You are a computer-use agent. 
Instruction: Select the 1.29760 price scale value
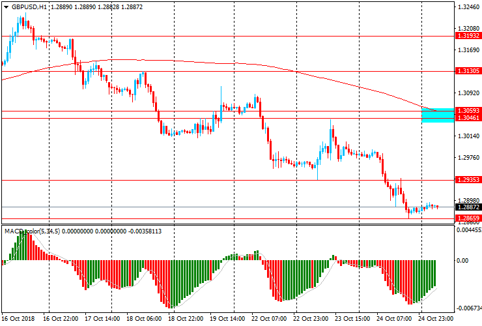click(x=468, y=158)
